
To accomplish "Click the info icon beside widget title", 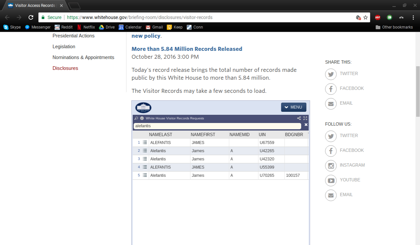I will click(x=142, y=118).
